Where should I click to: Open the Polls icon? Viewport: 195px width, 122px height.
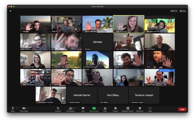coord(105,109)
